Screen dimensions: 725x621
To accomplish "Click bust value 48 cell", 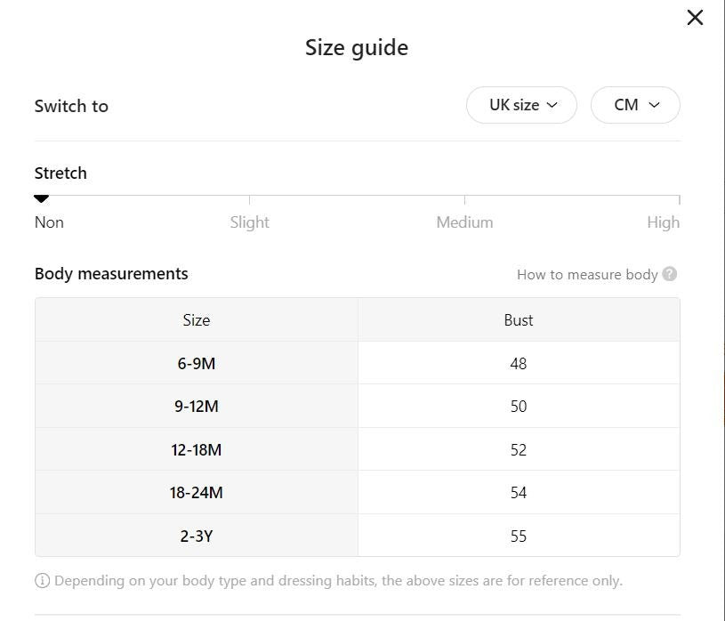I will [x=519, y=363].
